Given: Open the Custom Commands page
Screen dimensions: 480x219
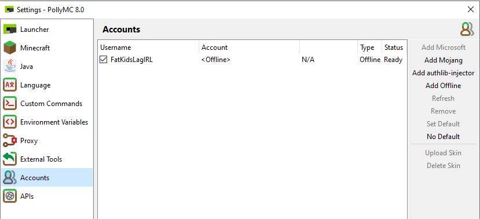Looking at the screenshot, I should [51, 104].
